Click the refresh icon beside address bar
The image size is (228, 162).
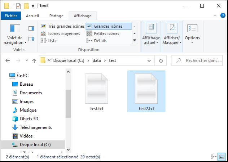point(161,60)
